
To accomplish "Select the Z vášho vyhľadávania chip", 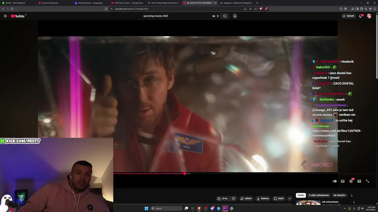I will (319, 195).
